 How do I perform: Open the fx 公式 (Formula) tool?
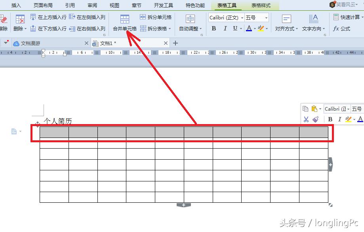point(341,28)
